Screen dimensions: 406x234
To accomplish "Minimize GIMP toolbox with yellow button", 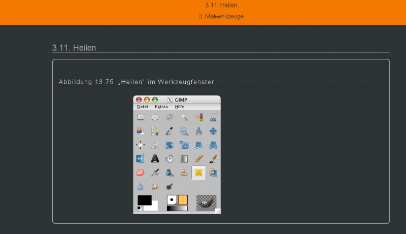I will pos(147,99).
